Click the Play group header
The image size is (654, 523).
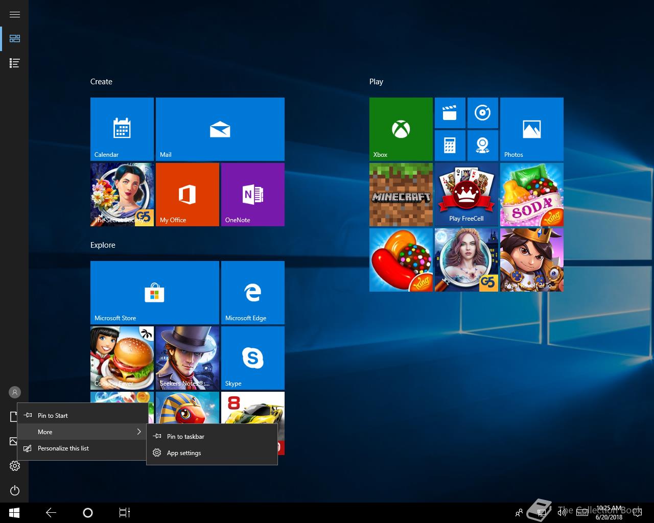pos(376,82)
